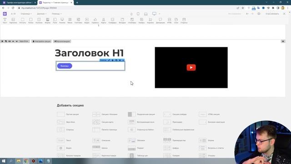Select the Корзина widget in toolbar
This screenshot has height=164, width=291.
[x=151, y=20]
